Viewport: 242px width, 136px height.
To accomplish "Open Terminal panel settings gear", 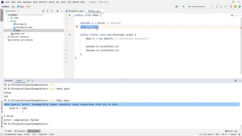I will tap(236, 80).
